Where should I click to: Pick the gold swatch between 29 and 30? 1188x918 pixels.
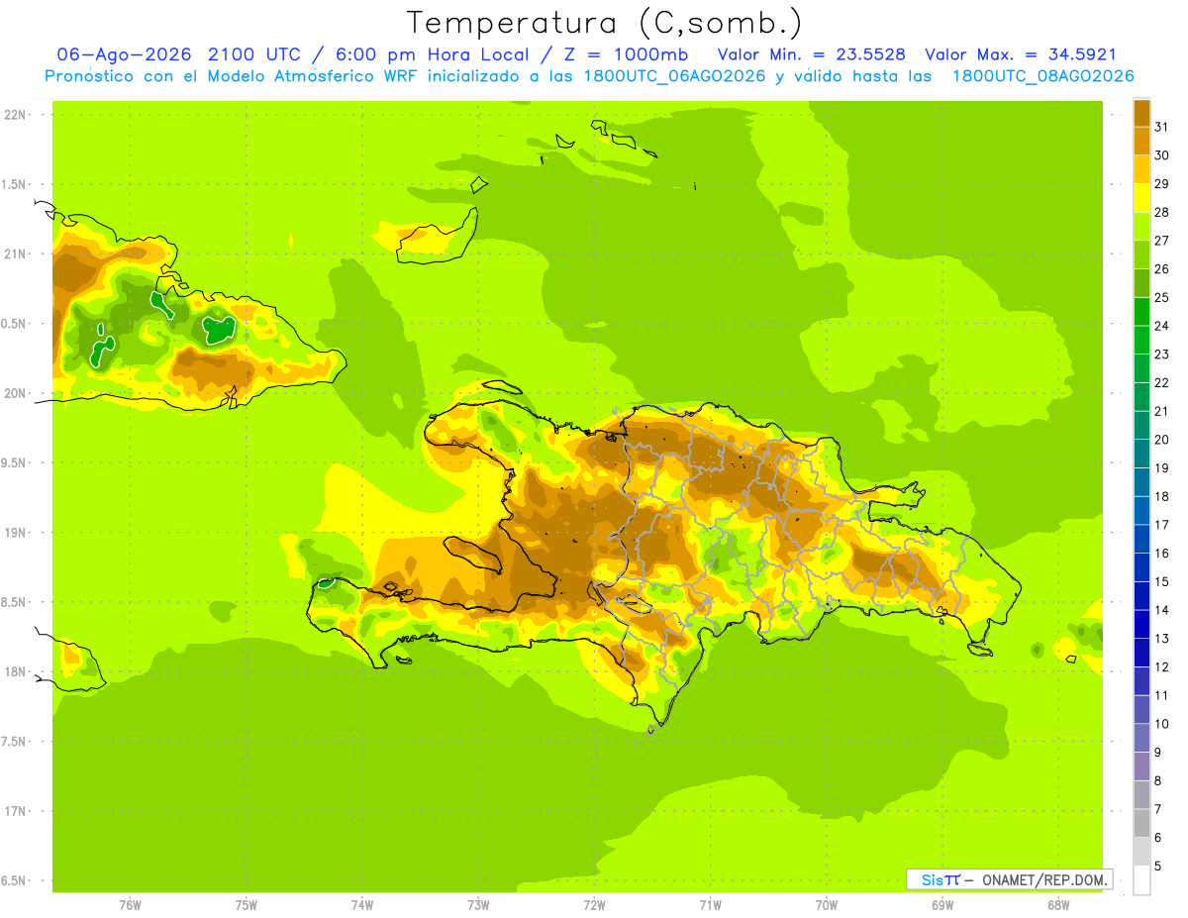point(1141,169)
